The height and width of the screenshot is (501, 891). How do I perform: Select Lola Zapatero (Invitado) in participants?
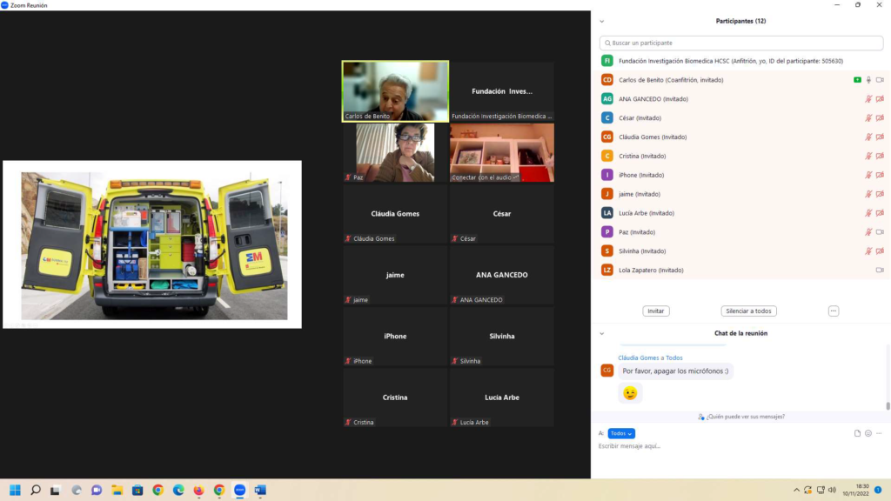(741, 271)
